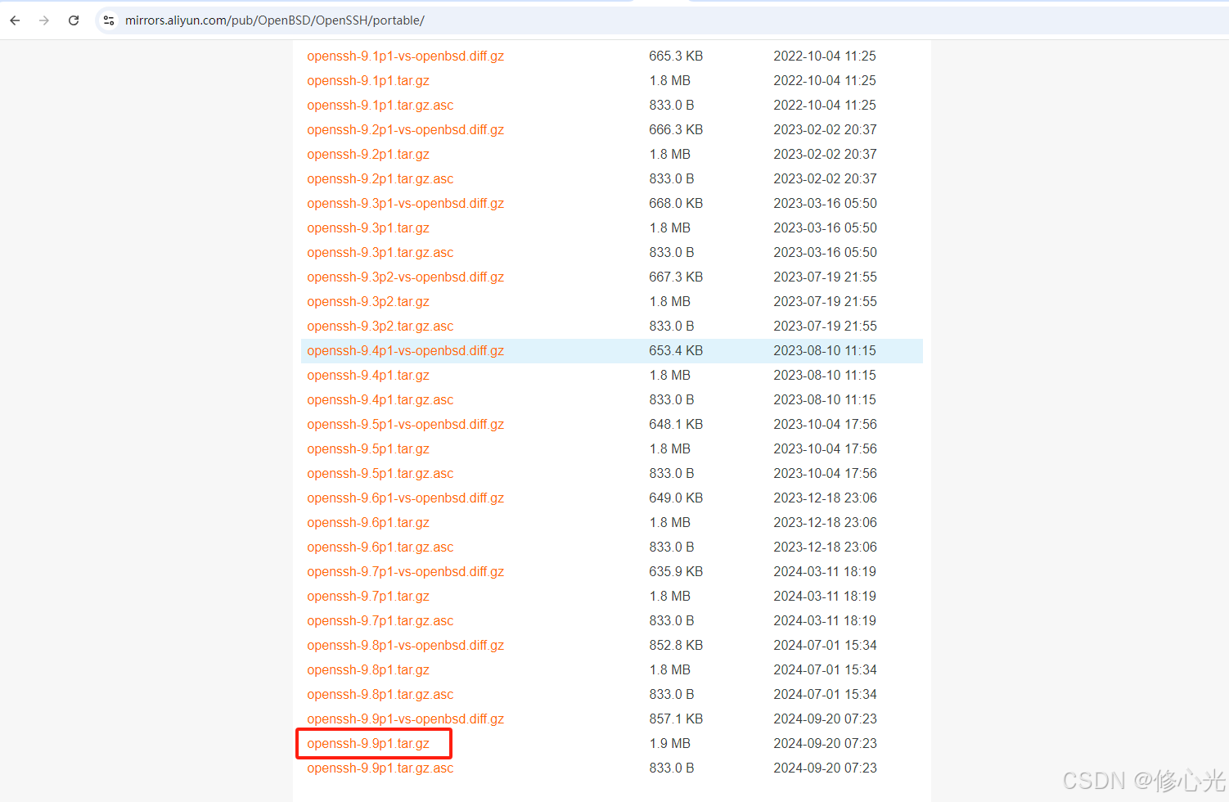Click date of openssh-9.6p1.tar.gz.asc row
Image resolution: width=1229 pixels, height=802 pixels.
825,547
